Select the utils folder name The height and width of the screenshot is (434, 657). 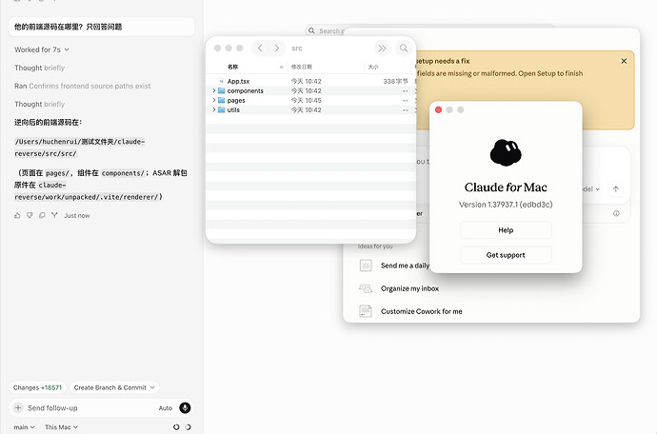(x=233, y=109)
